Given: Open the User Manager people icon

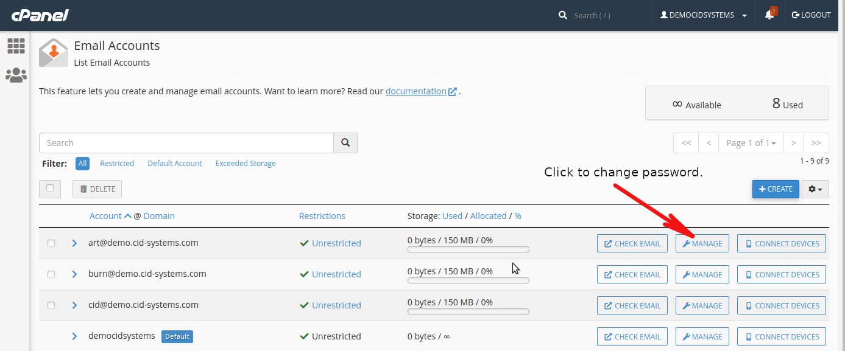Looking at the screenshot, I should 16,75.
